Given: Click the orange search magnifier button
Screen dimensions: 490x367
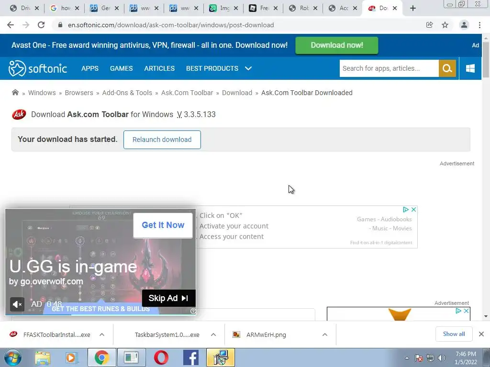Looking at the screenshot, I should coord(447,68).
